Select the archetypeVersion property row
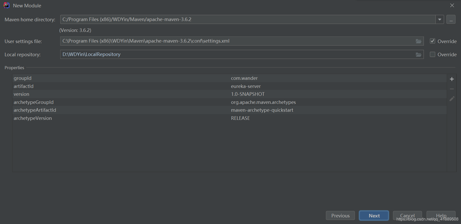The height and width of the screenshot is (224, 461). 229,118
